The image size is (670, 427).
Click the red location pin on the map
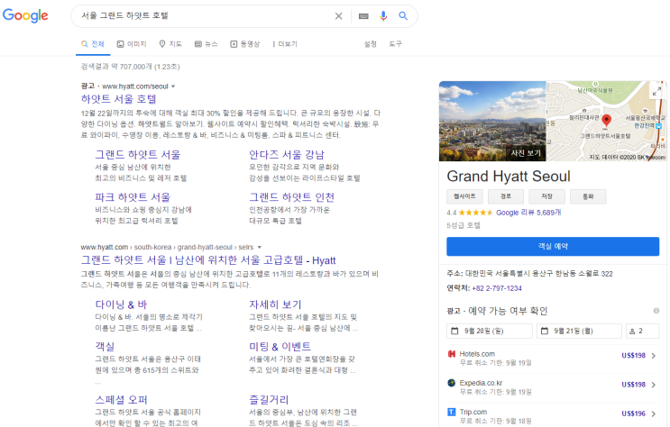606,121
